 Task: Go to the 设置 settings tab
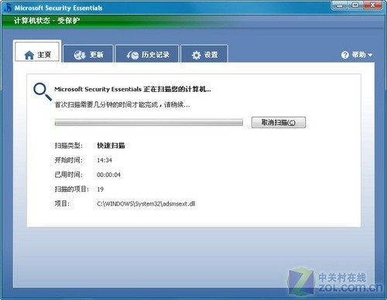point(204,53)
